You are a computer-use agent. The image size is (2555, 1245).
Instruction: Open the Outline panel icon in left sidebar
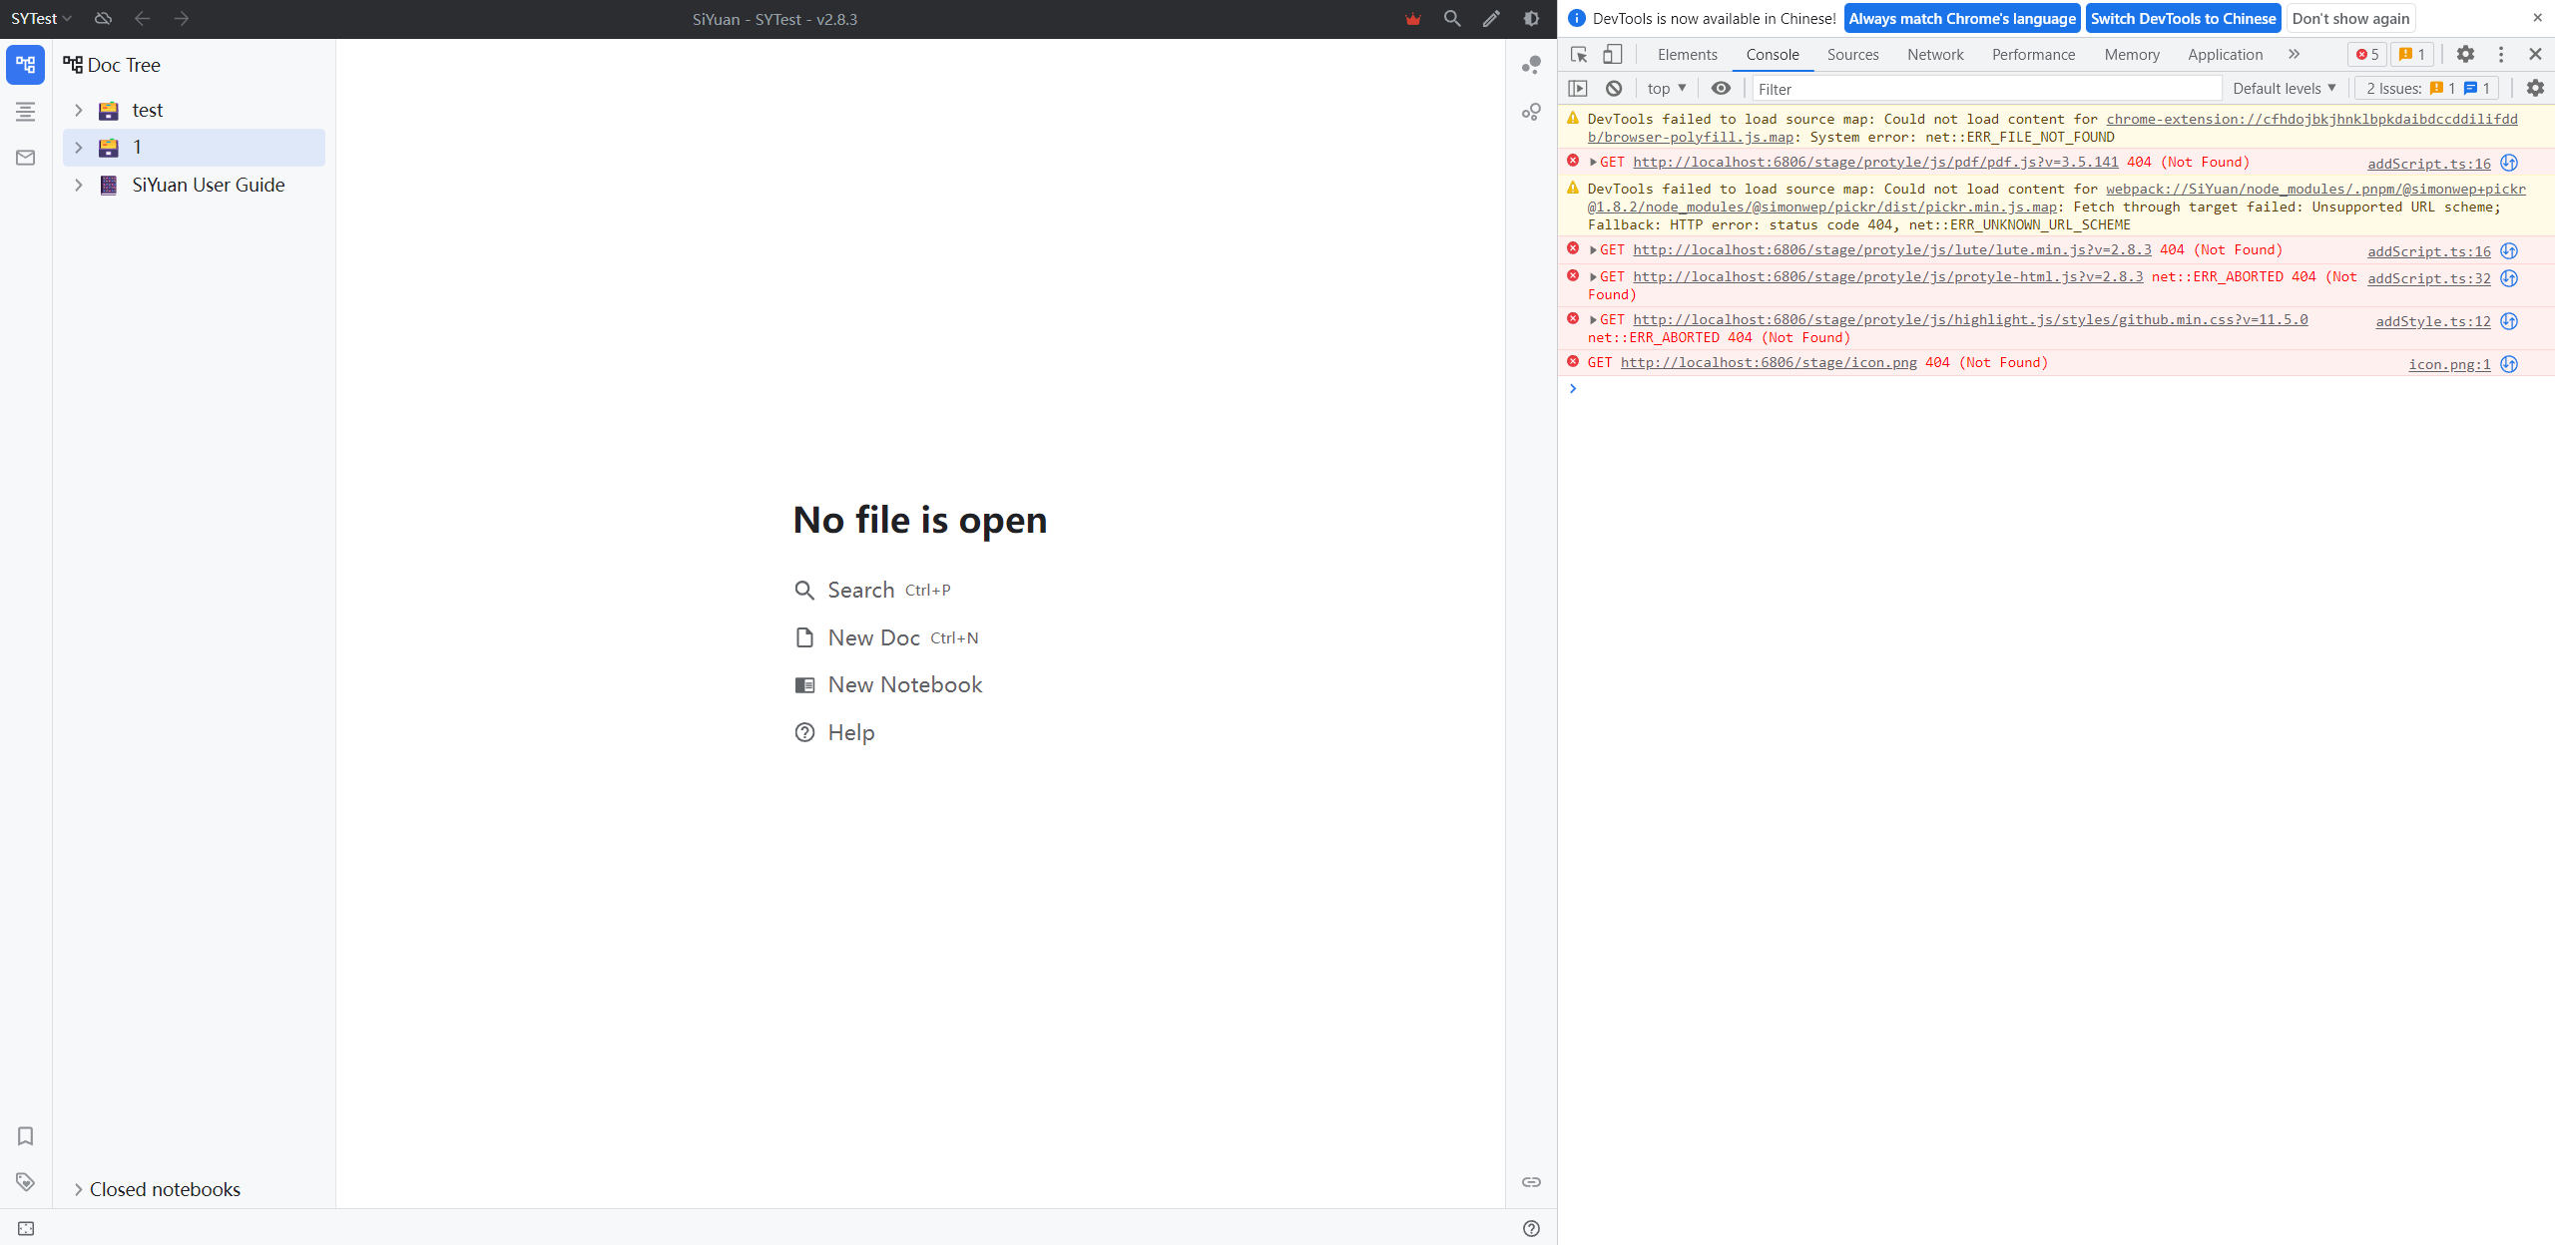tap(24, 112)
